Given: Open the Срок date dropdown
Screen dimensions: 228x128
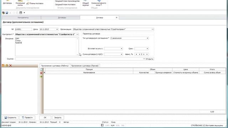Looking at the screenshot, I should (x=147, y=49).
